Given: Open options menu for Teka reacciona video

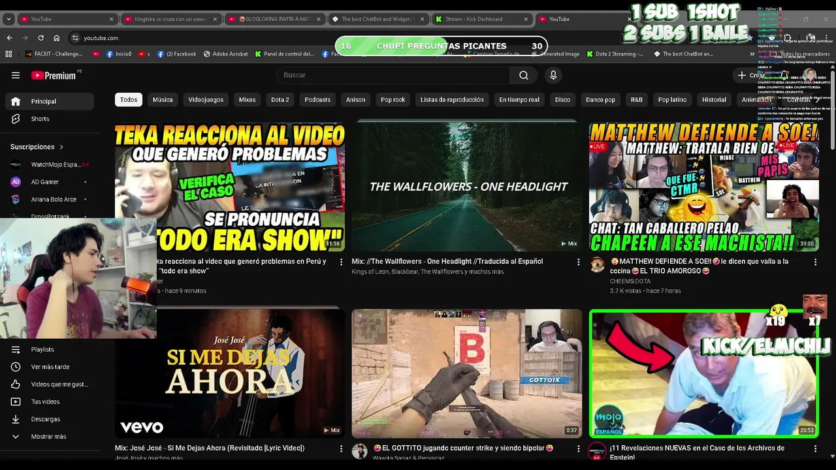Looking at the screenshot, I should tap(341, 262).
